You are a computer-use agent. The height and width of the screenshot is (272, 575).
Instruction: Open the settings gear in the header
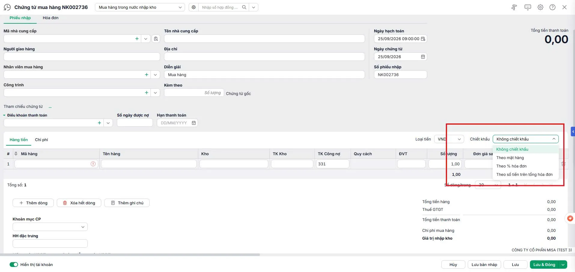click(x=540, y=7)
